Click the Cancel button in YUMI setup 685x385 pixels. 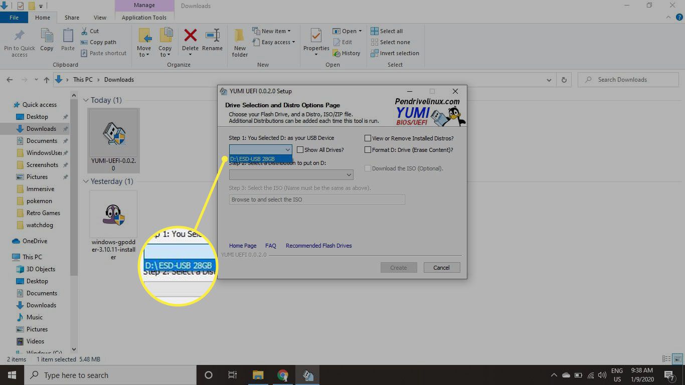click(x=441, y=268)
